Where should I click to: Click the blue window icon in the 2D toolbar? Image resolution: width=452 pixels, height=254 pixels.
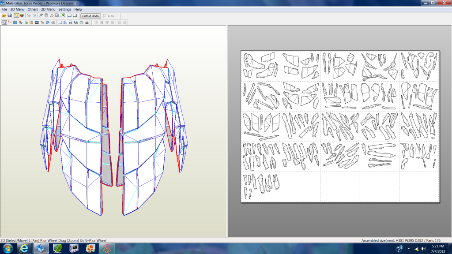coord(15,22)
